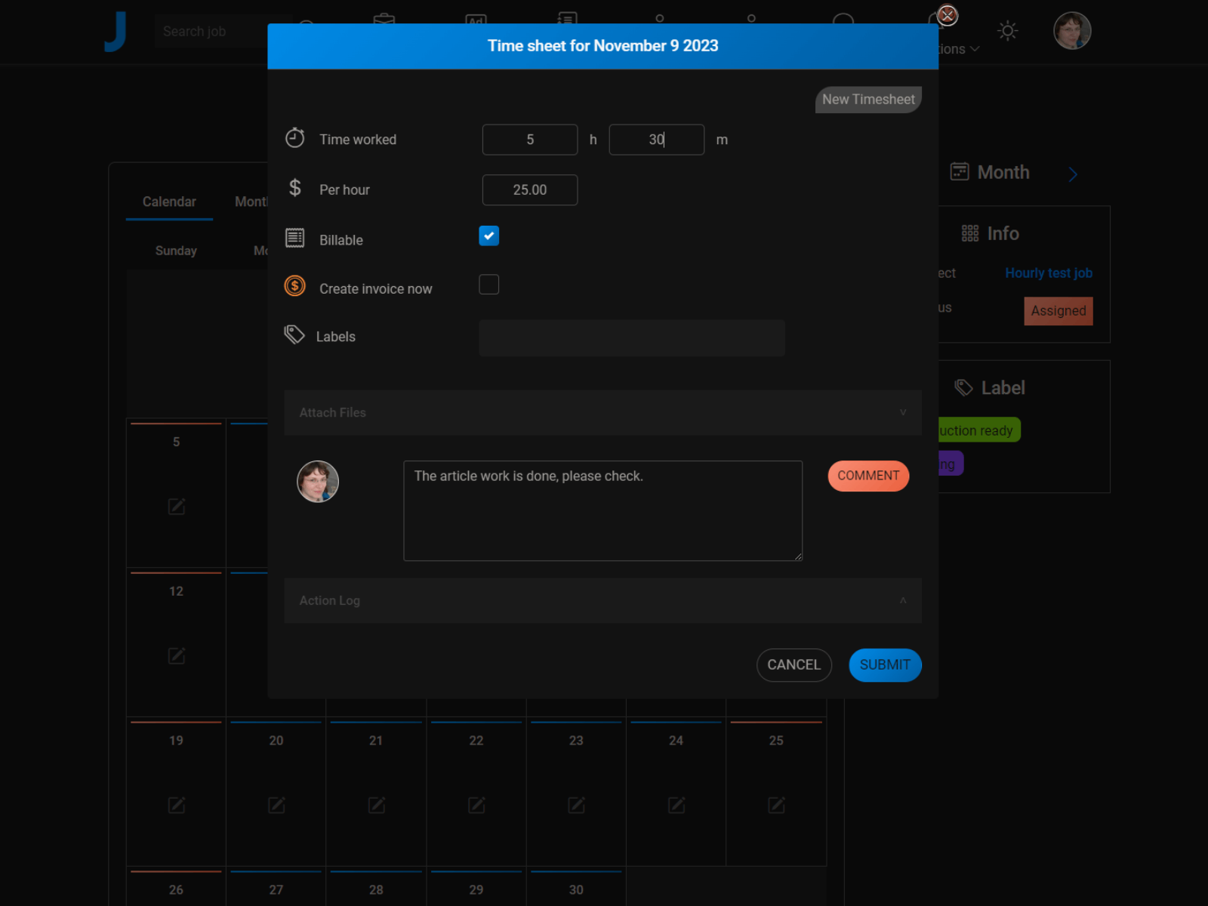Open the edit icon on calendar day 21

pos(376,806)
